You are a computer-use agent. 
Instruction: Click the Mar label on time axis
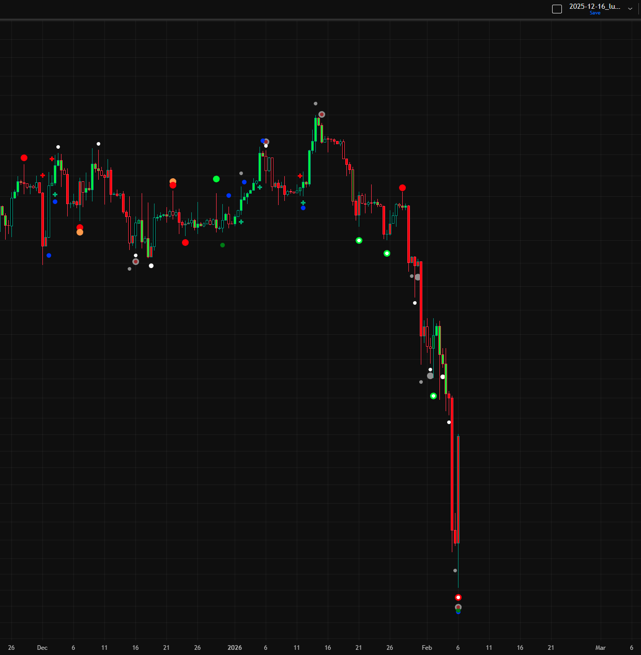tap(600, 647)
